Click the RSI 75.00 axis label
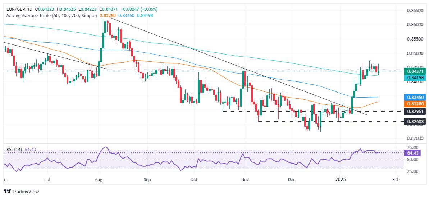Viewport: 430px width, 198px height. point(412,148)
